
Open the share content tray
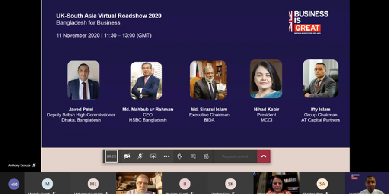(153, 156)
